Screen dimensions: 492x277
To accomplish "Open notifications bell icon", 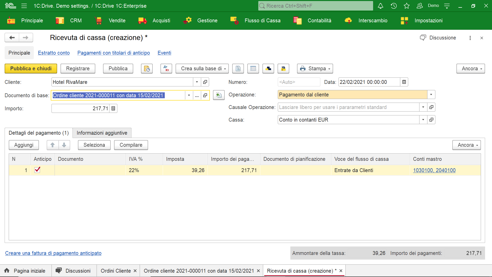I will pos(381,6).
